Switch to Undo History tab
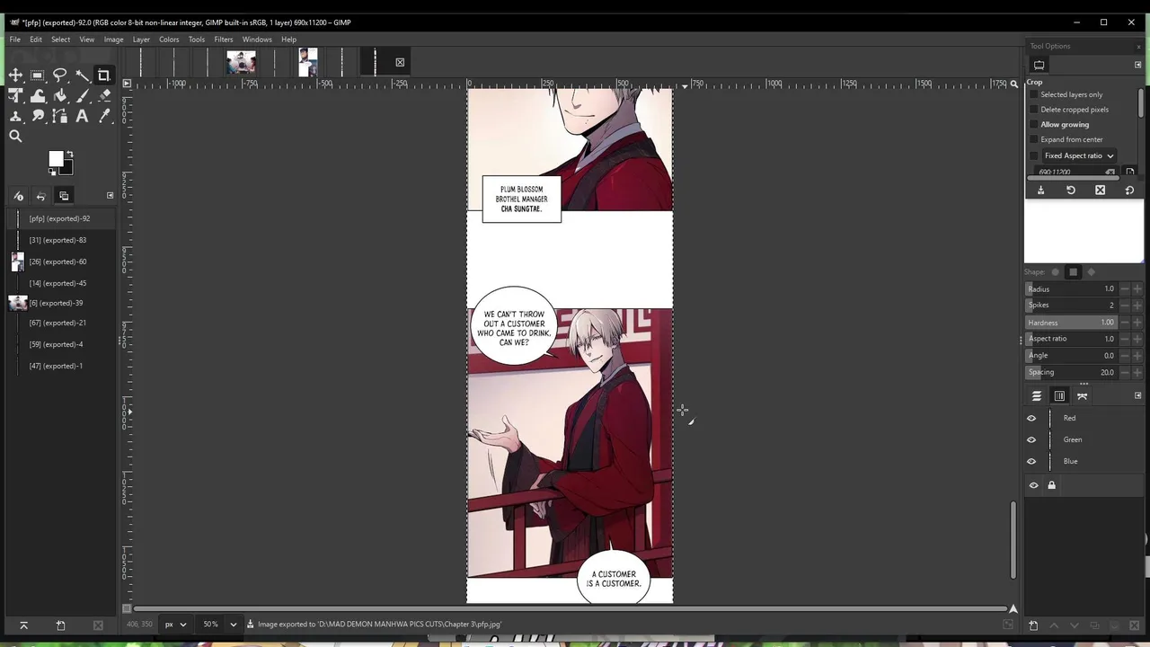This screenshot has height=647, width=1150. (x=40, y=196)
